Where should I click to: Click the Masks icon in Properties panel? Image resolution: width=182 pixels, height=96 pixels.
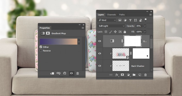coord(48,33)
